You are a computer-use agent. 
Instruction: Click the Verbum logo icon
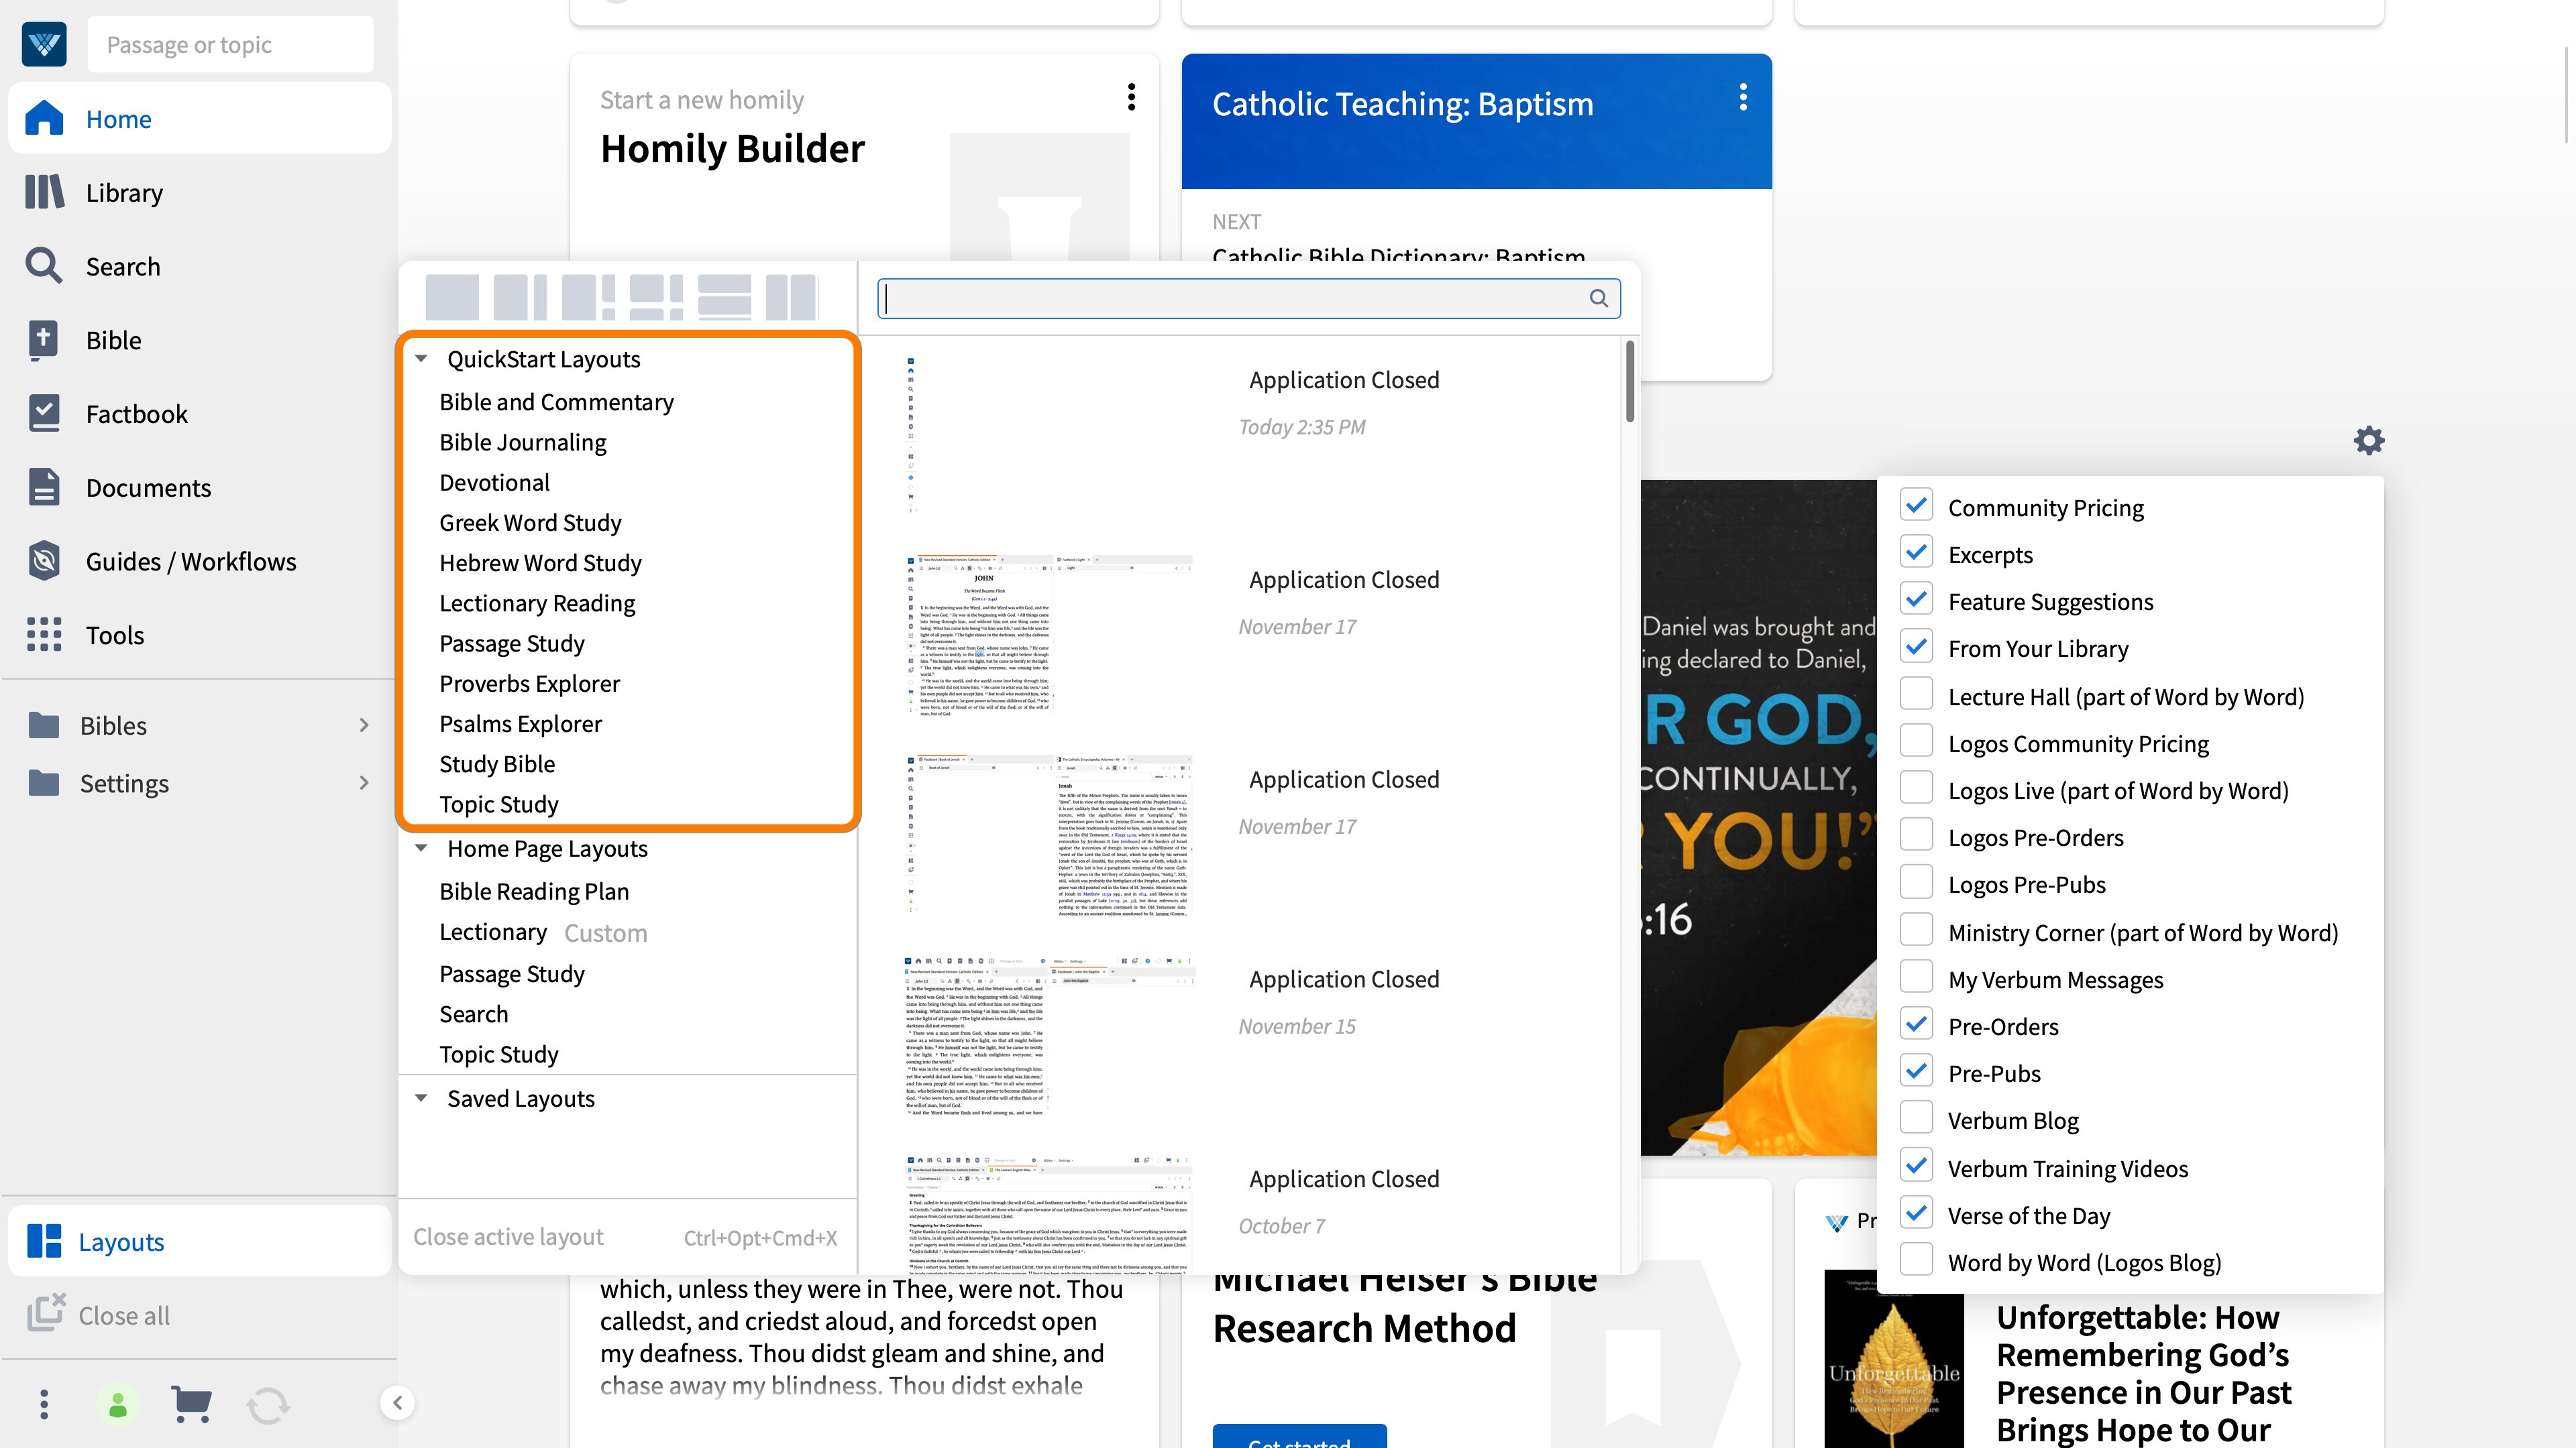[44, 44]
